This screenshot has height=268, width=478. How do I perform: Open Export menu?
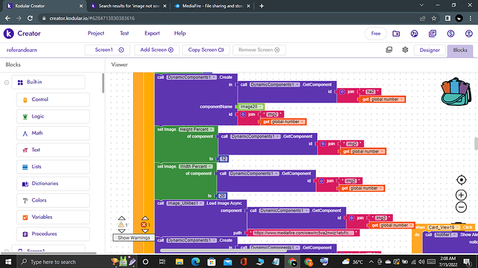[x=152, y=33]
